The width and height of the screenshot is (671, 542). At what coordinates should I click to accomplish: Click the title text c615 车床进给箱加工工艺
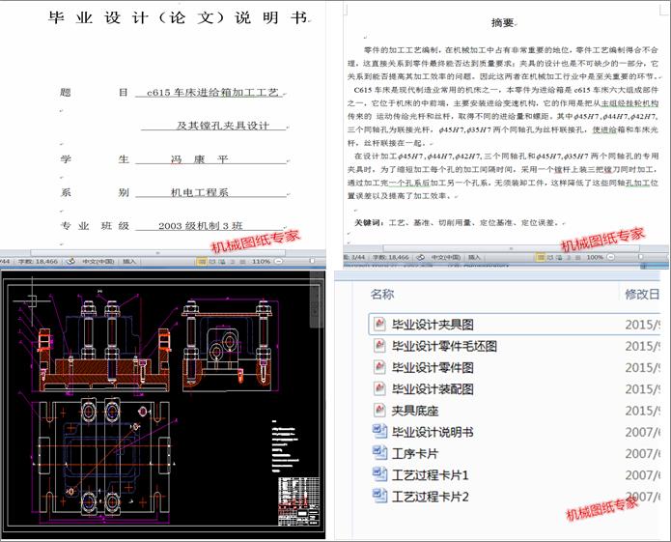[212, 92]
